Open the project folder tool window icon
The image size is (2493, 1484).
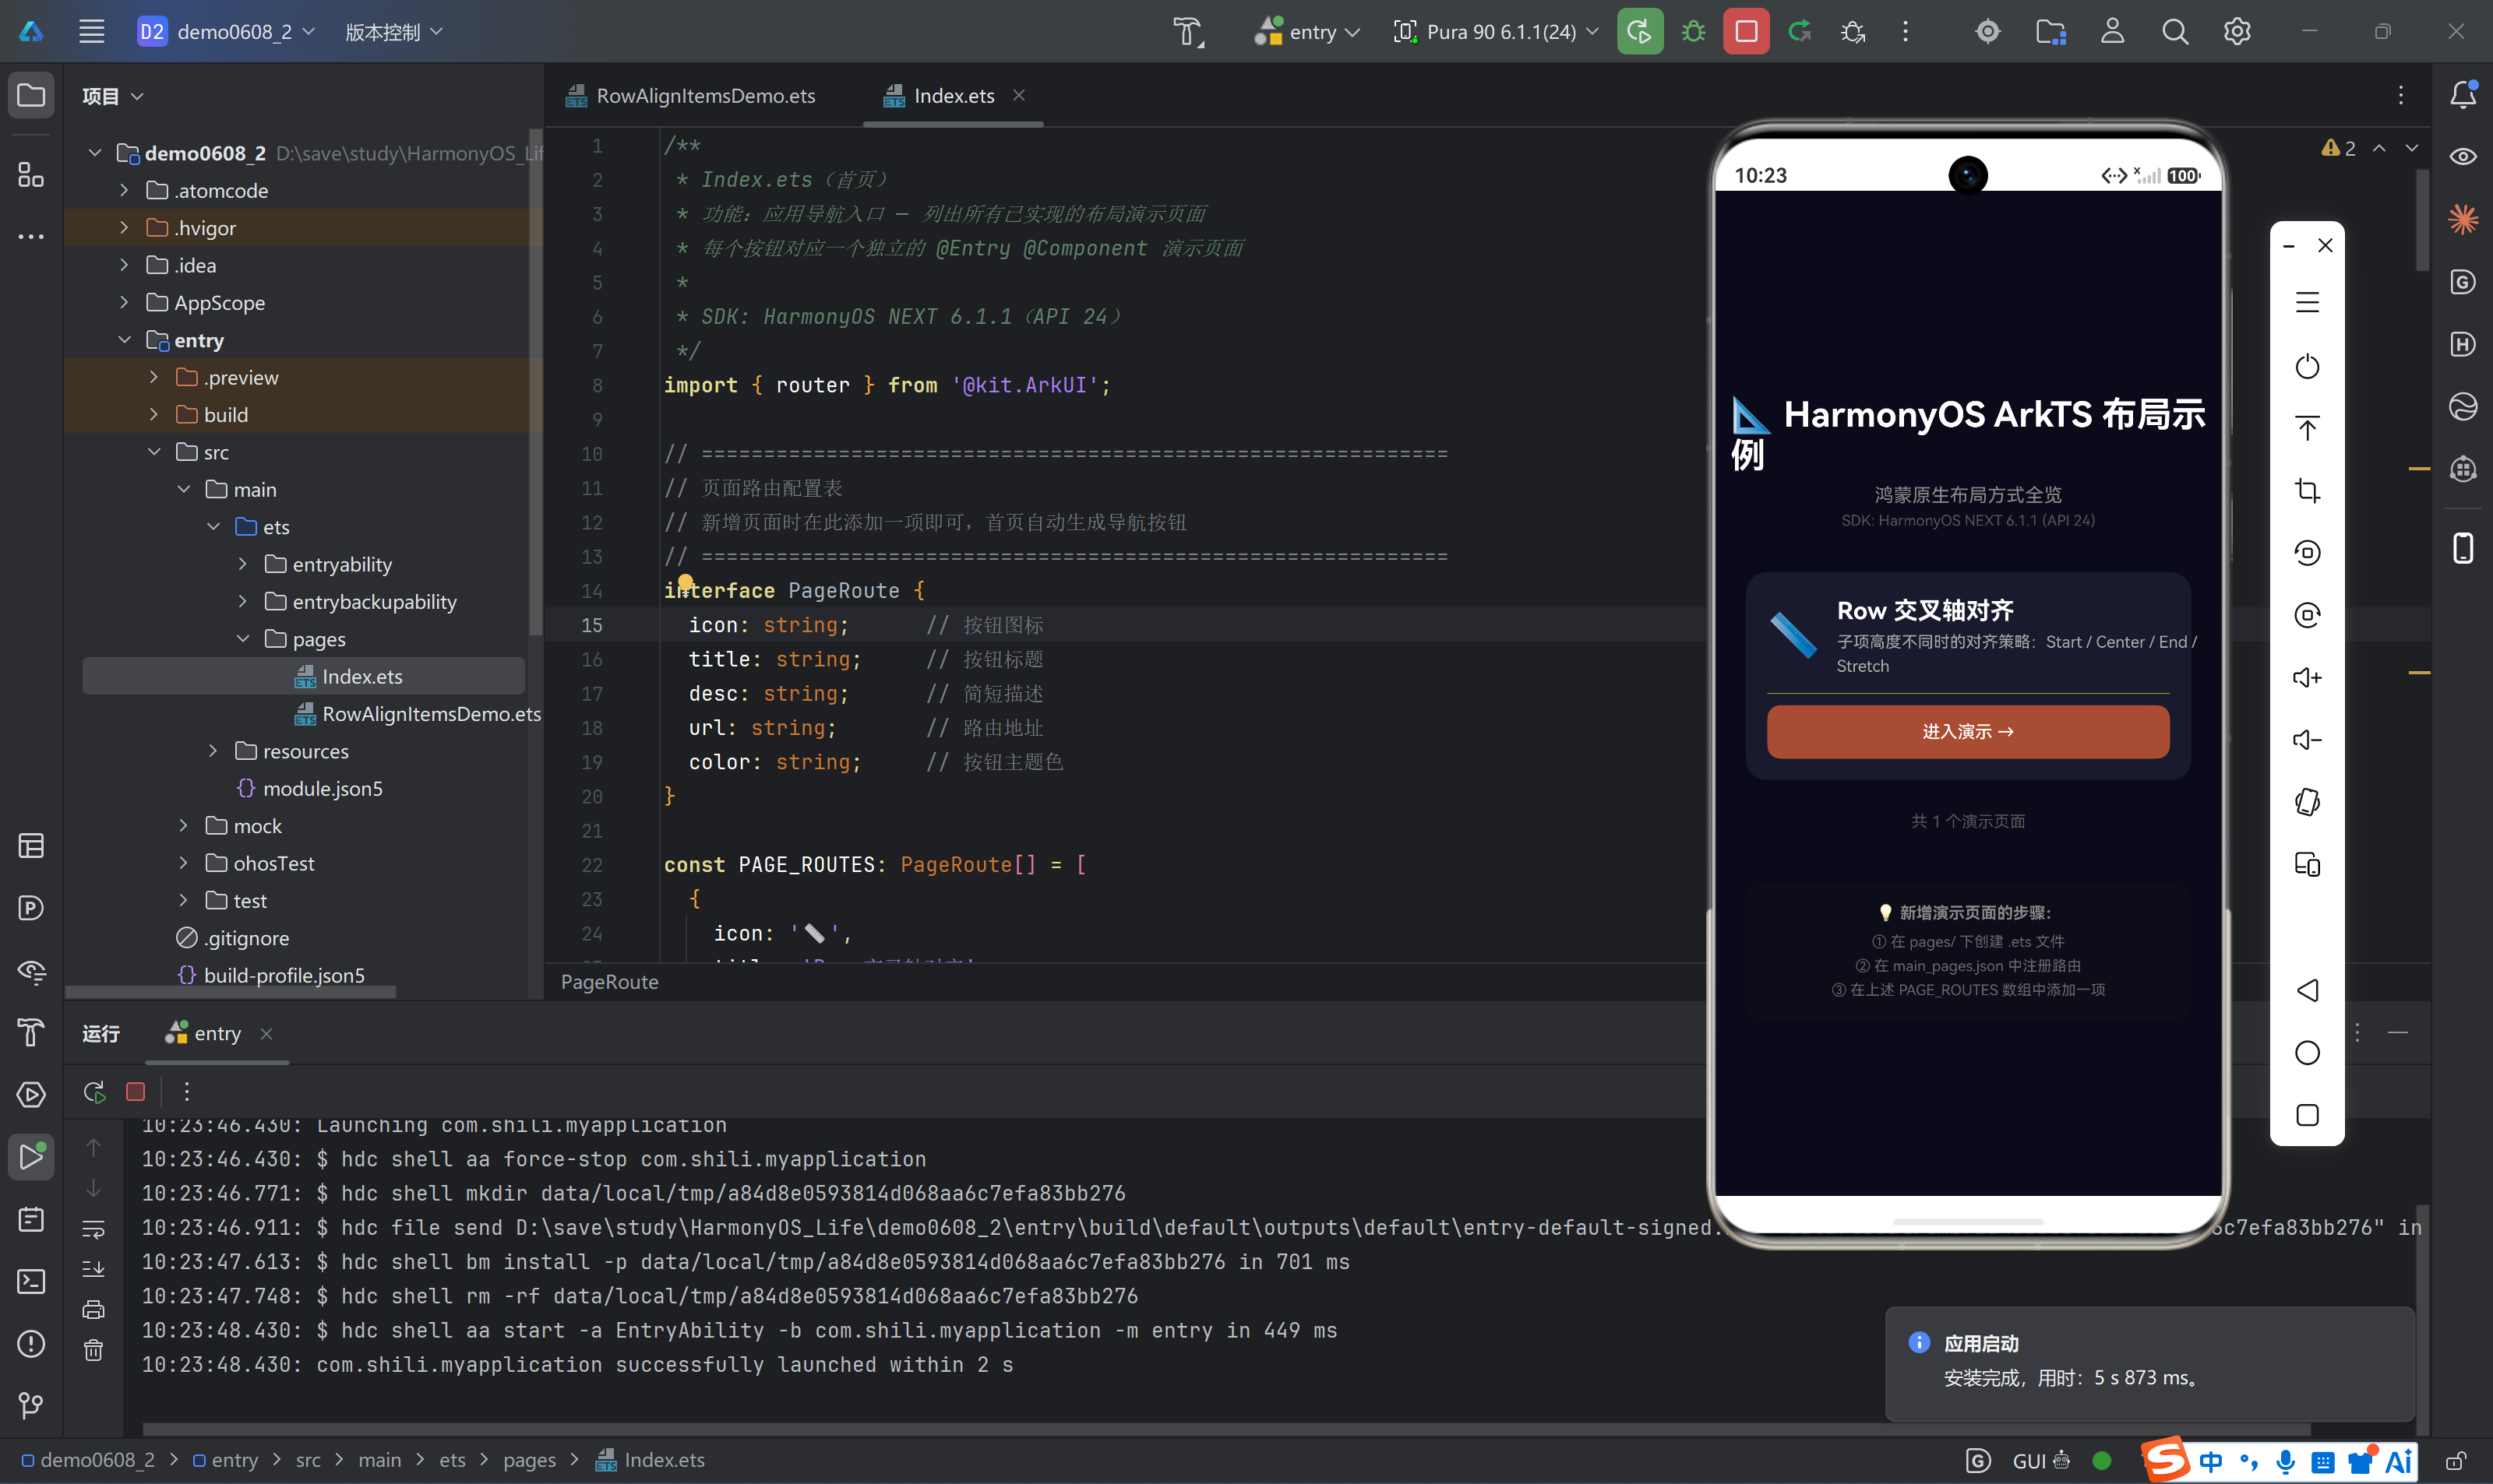point(31,95)
